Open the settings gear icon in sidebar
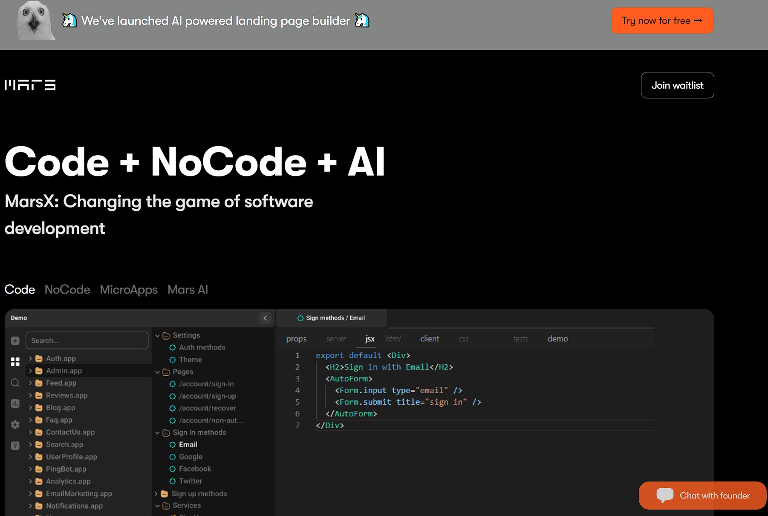This screenshot has width=768, height=516. coord(15,424)
